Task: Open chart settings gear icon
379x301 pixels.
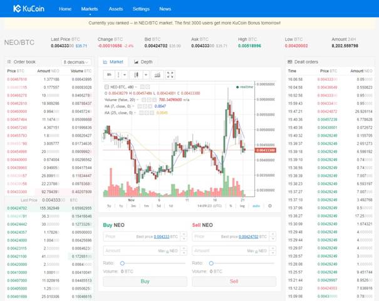Action: click(270, 206)
